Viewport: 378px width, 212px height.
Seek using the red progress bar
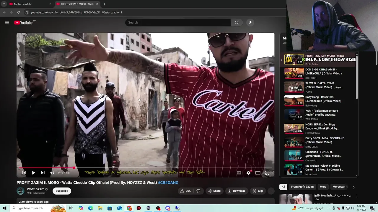tap(145, 168)
